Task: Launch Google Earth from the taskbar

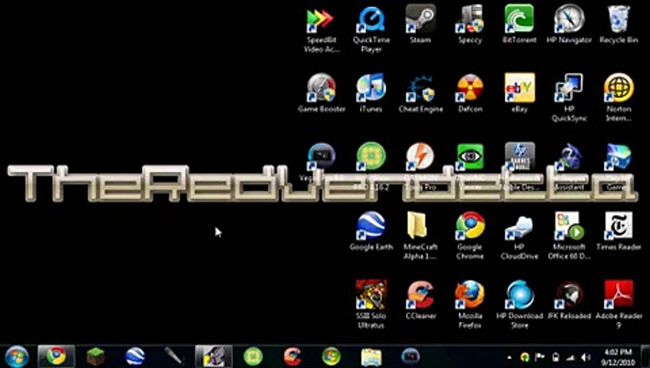Action: [135, 356]
